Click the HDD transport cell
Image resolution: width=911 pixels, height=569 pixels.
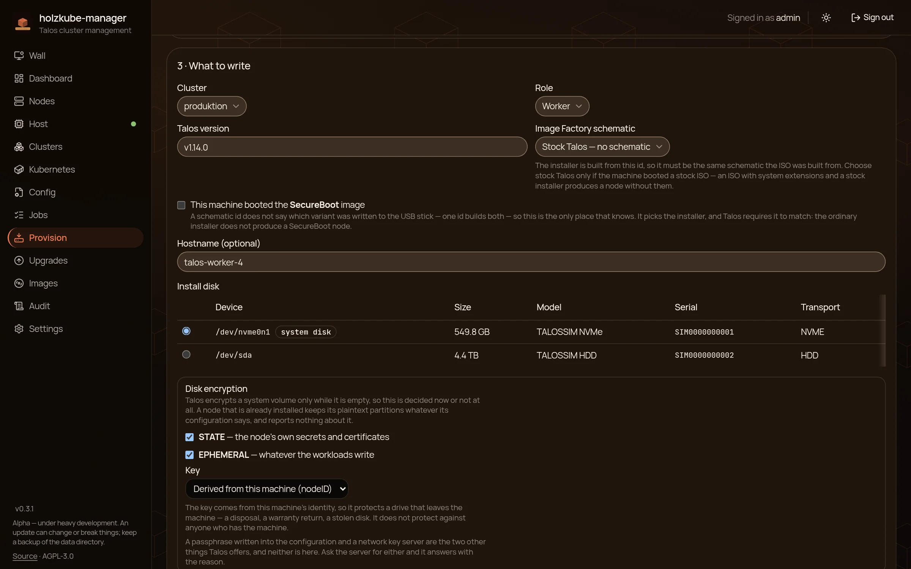[x=810, y=355]
